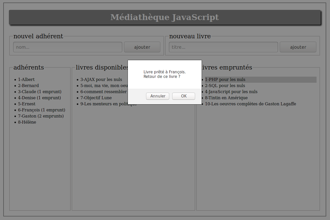Screen dimensions: 330x220
Task: Click 10-Les oeuvres complètes de Gaston Lagaffe
Action: [250, 104]
